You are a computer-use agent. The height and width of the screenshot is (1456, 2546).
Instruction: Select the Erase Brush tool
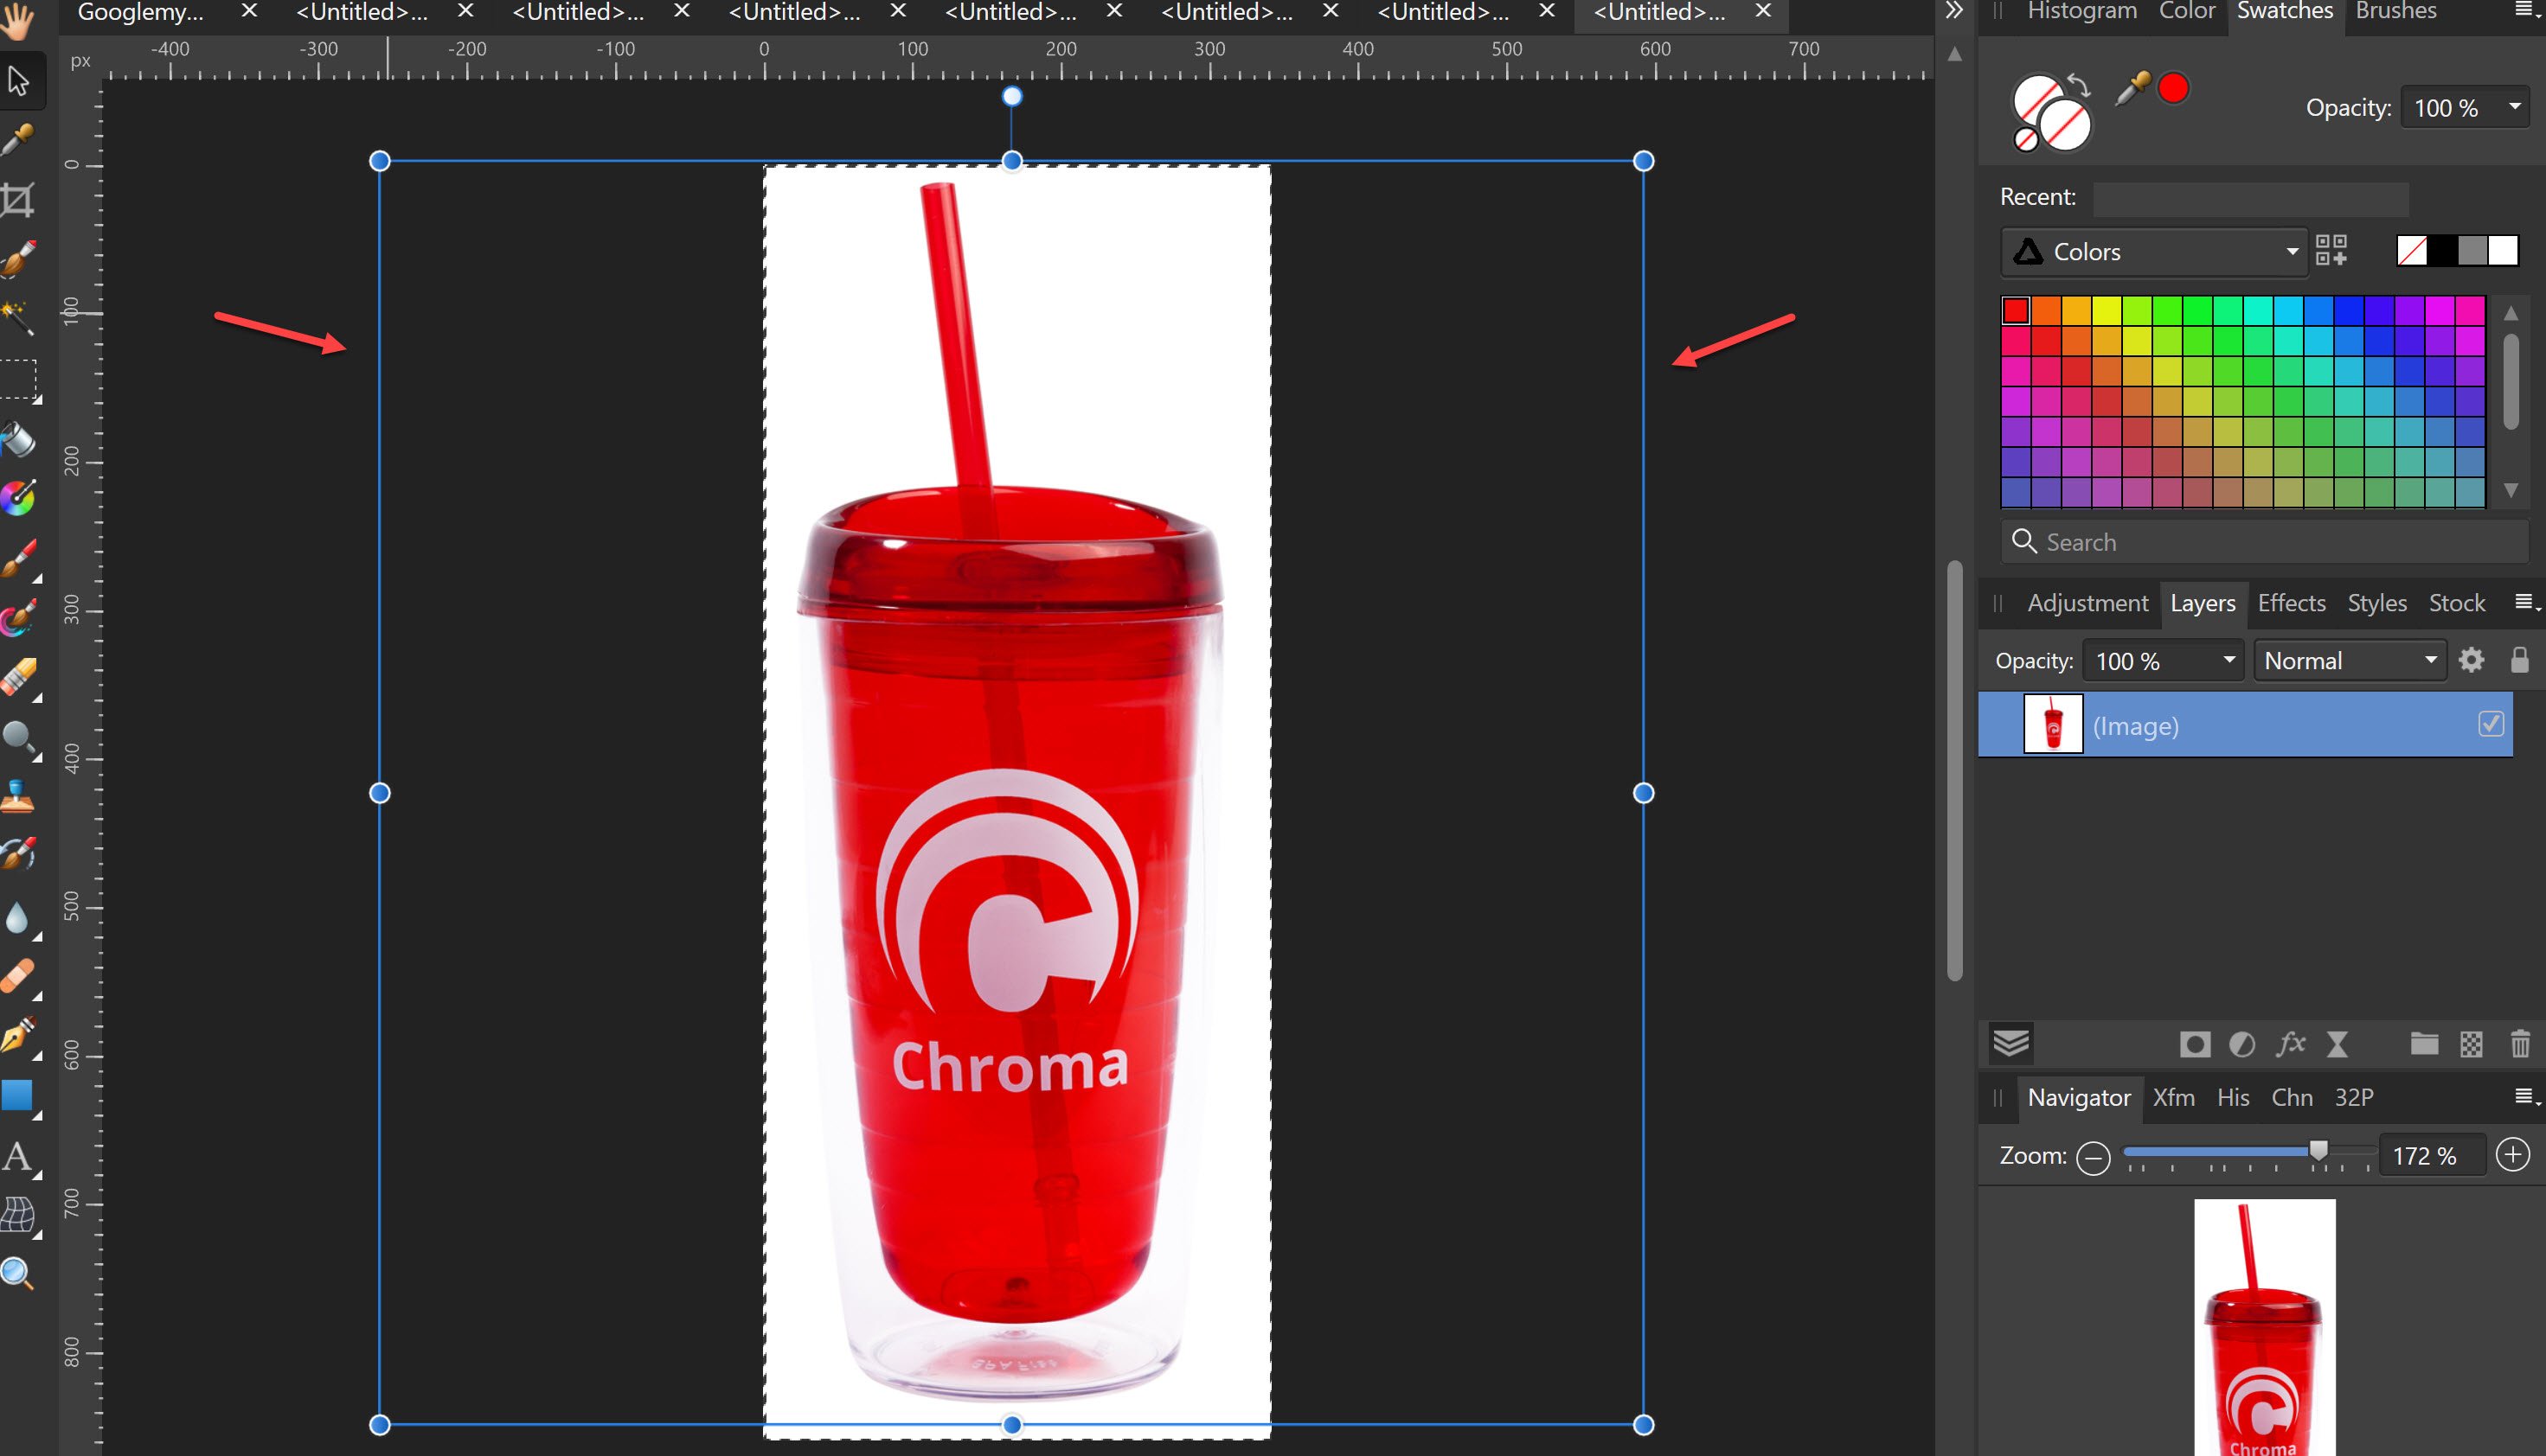tap(18, 678)
